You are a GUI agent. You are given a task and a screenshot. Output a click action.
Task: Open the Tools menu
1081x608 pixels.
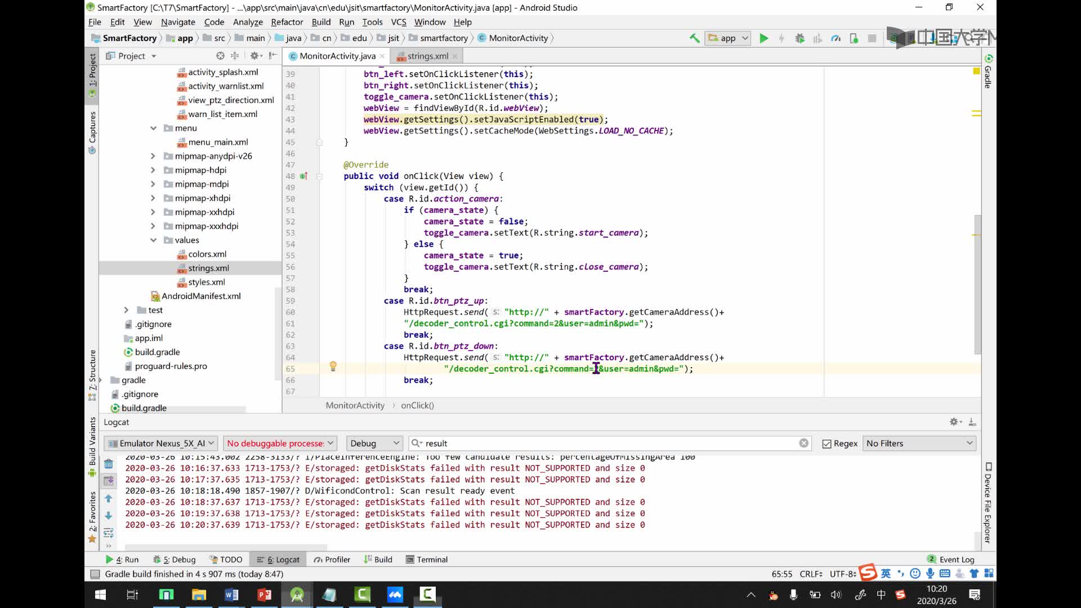372,22
